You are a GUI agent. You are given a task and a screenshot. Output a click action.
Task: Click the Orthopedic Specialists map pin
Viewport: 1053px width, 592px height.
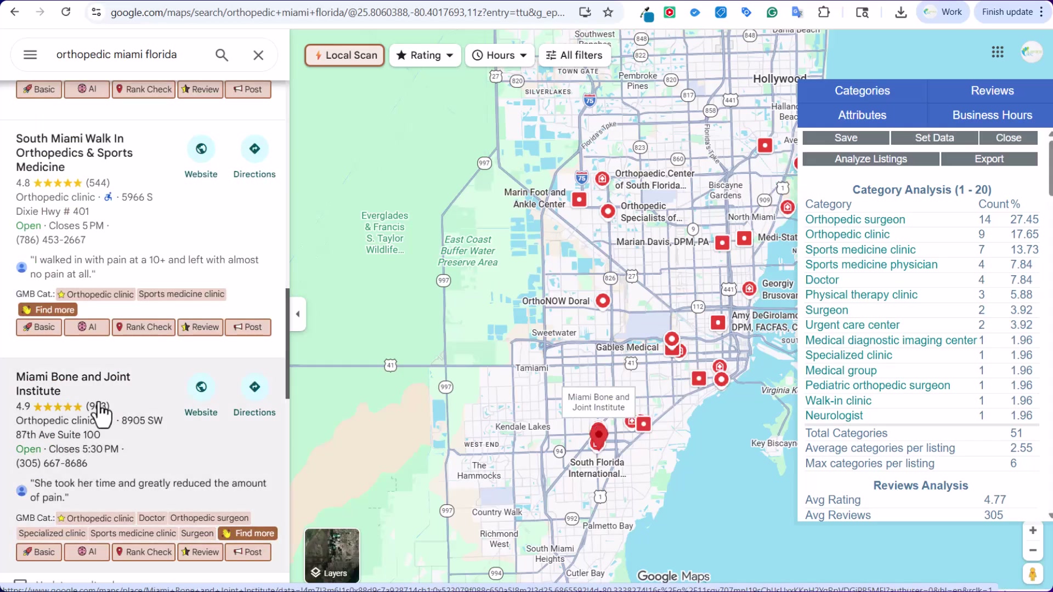pos(608,211)
